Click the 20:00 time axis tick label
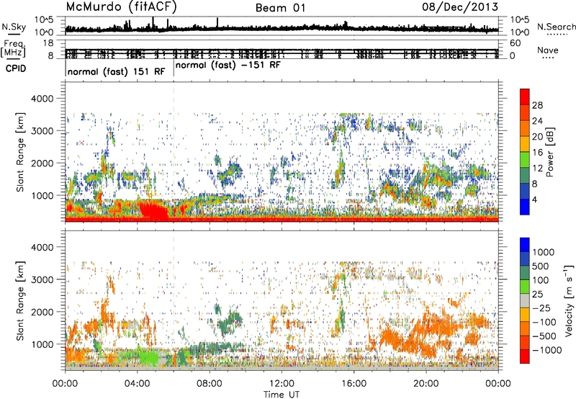This screenshot has width=576, height=399. (x=426, y=384)
